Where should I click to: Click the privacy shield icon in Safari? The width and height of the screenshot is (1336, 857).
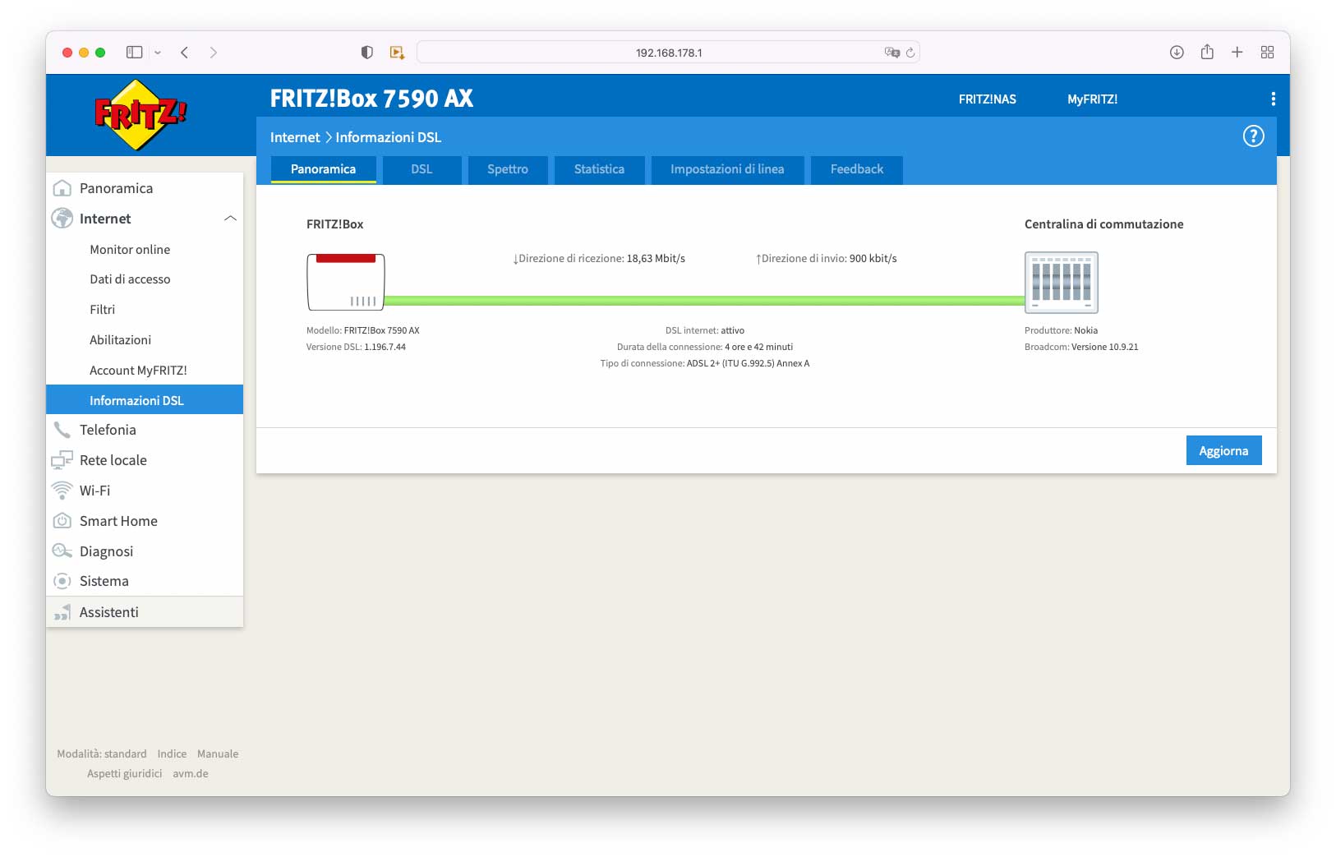[367, 53]
